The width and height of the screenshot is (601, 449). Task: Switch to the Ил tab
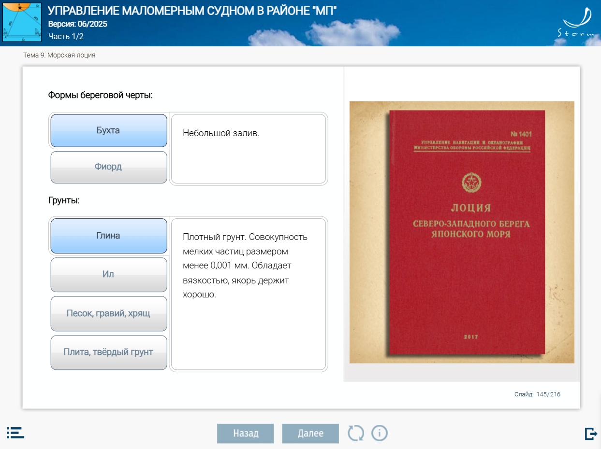click(x=109, y=274)
